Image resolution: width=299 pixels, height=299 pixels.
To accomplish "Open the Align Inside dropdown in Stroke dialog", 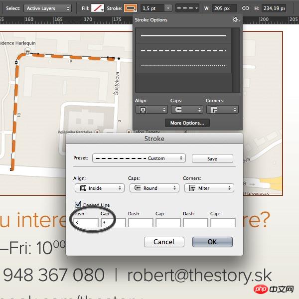I will pyautogui.click(x=100, y=188).
